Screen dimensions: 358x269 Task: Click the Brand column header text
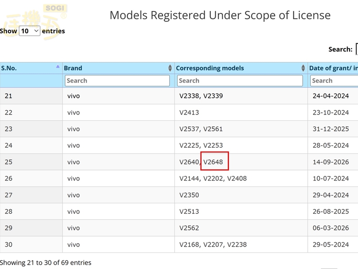coord(73,68)
